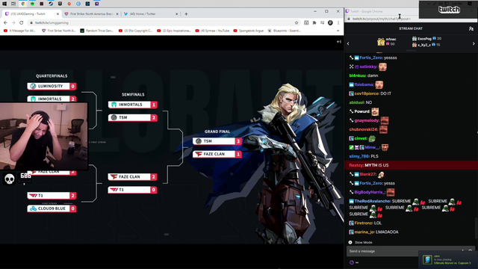Screen dimensions: 478x269
Task: Click the TheRedAvalanche username in chat
Action: pyautogui.click(x=372, y=201)
